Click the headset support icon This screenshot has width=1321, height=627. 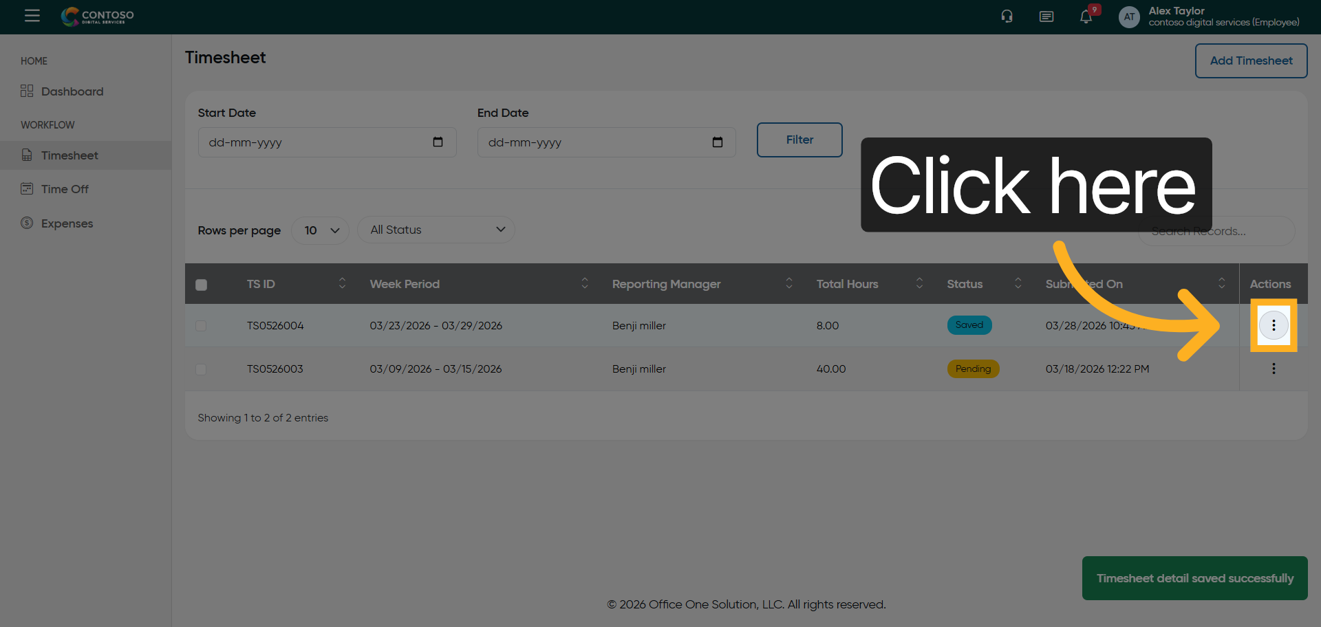1007,16
